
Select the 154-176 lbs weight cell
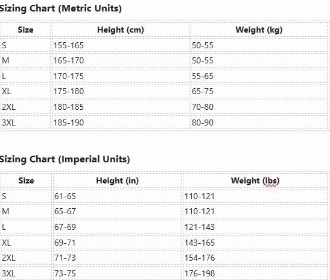tap(255, 258)
